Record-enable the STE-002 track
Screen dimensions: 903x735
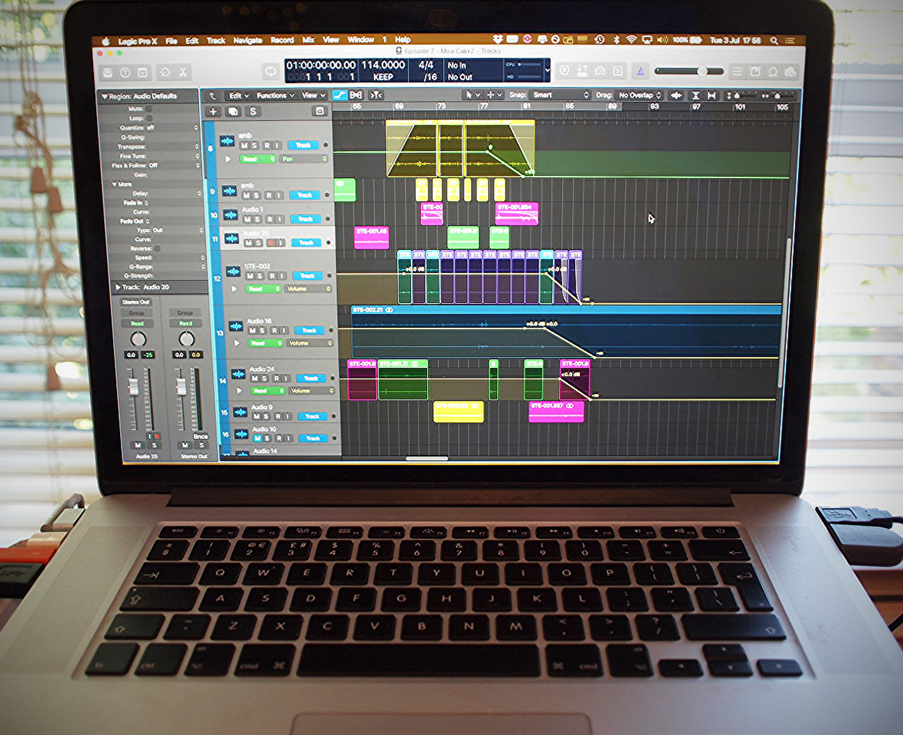click(273, 276)
